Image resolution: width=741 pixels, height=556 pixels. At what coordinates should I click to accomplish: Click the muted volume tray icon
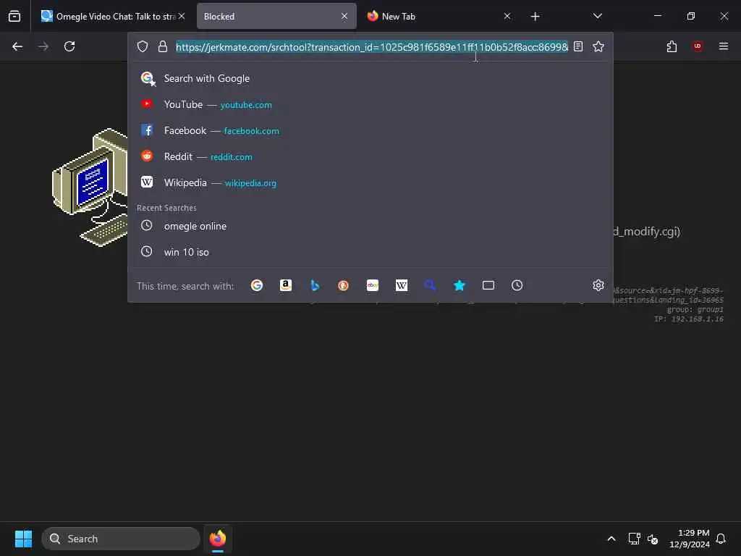[x=653, y=539]
